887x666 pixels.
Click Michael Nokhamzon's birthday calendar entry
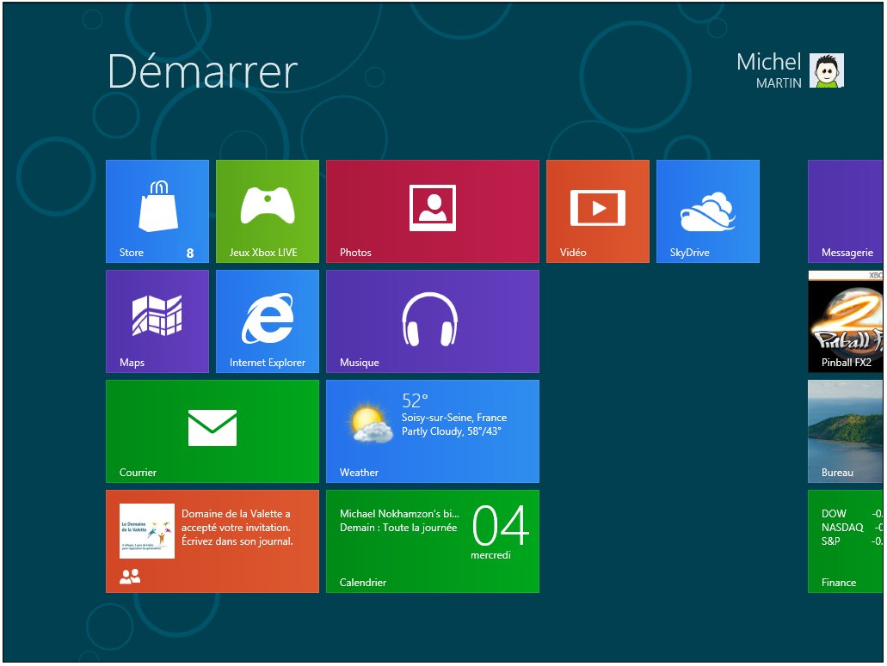(399, 520)
